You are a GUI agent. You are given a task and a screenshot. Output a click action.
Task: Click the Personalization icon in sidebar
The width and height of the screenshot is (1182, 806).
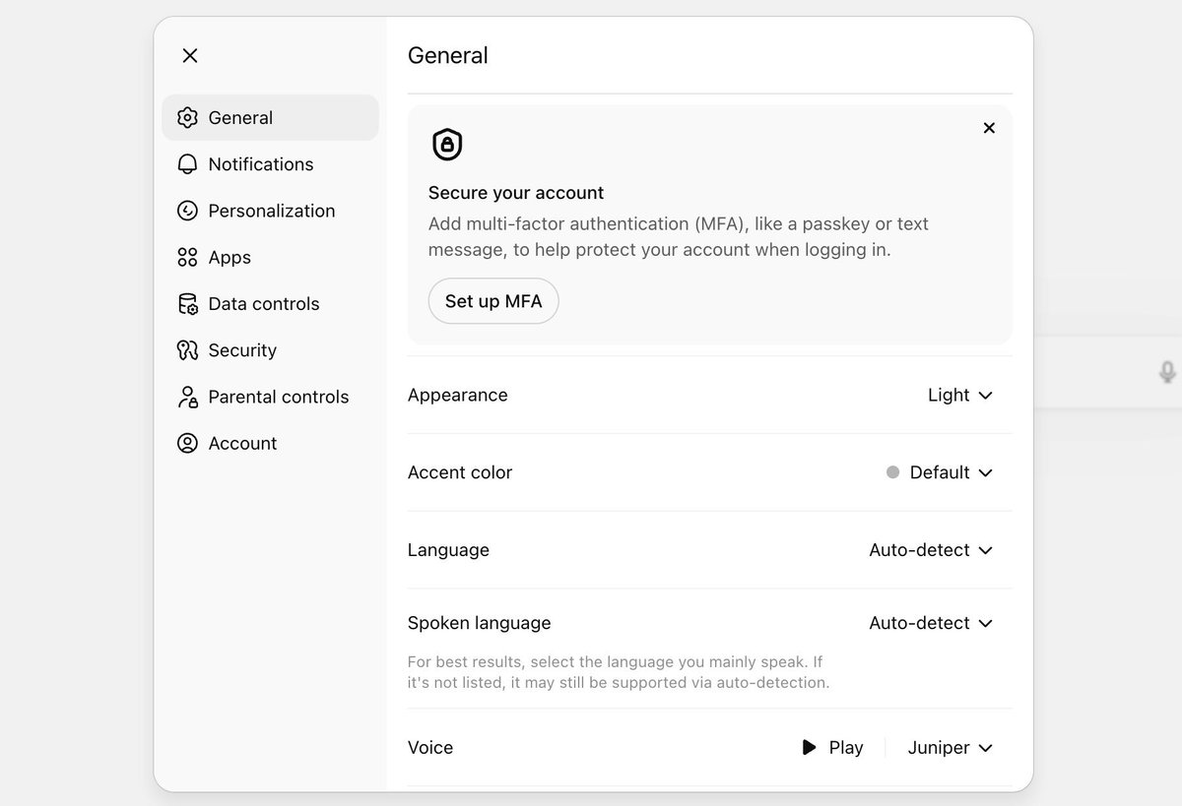pyautogui.click(x=187, y=211)
